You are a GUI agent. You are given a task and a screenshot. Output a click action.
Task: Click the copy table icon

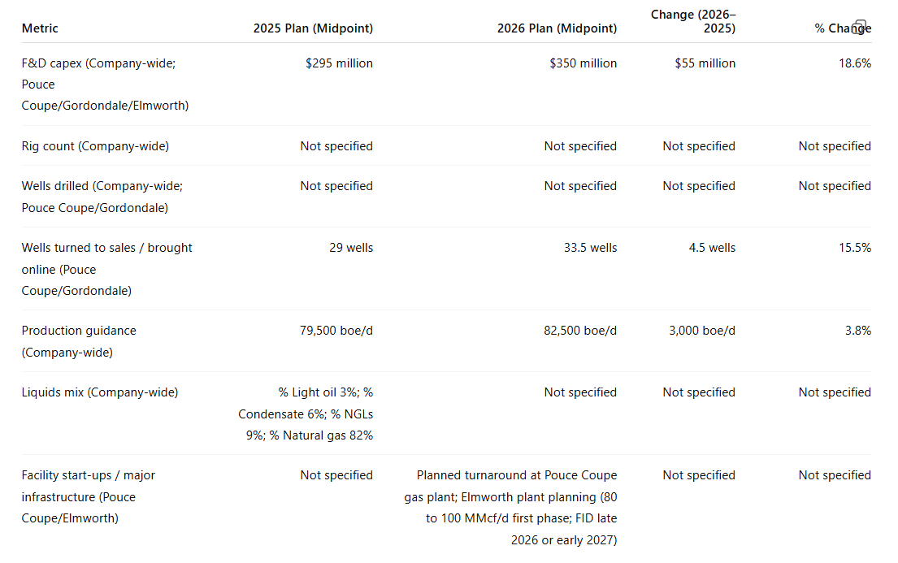(860, 26)
